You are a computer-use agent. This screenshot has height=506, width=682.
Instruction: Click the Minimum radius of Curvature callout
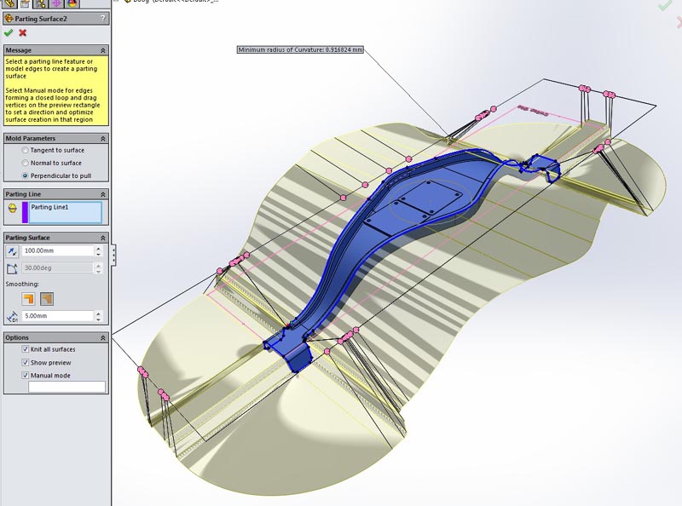[x=300, y=49]
